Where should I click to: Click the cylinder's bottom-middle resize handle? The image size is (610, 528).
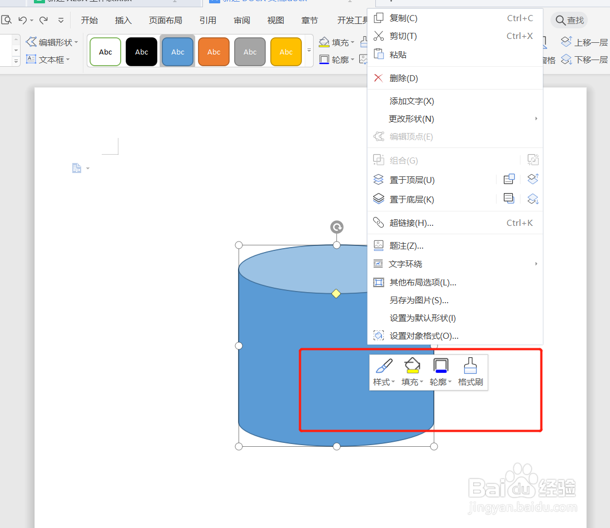click(337, 446)
